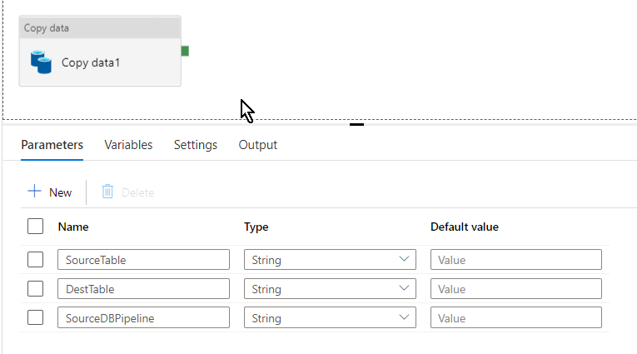Click the trash can Delete icon

pos(107,192)
